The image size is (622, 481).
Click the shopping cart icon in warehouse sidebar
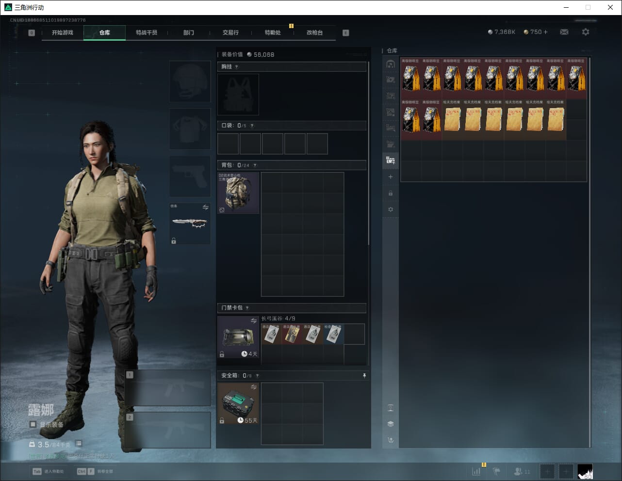[x=391, y=440]
